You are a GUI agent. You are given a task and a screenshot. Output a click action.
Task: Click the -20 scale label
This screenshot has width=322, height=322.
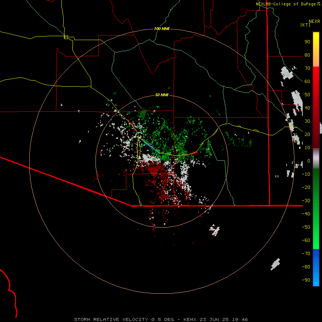(306, 187)
